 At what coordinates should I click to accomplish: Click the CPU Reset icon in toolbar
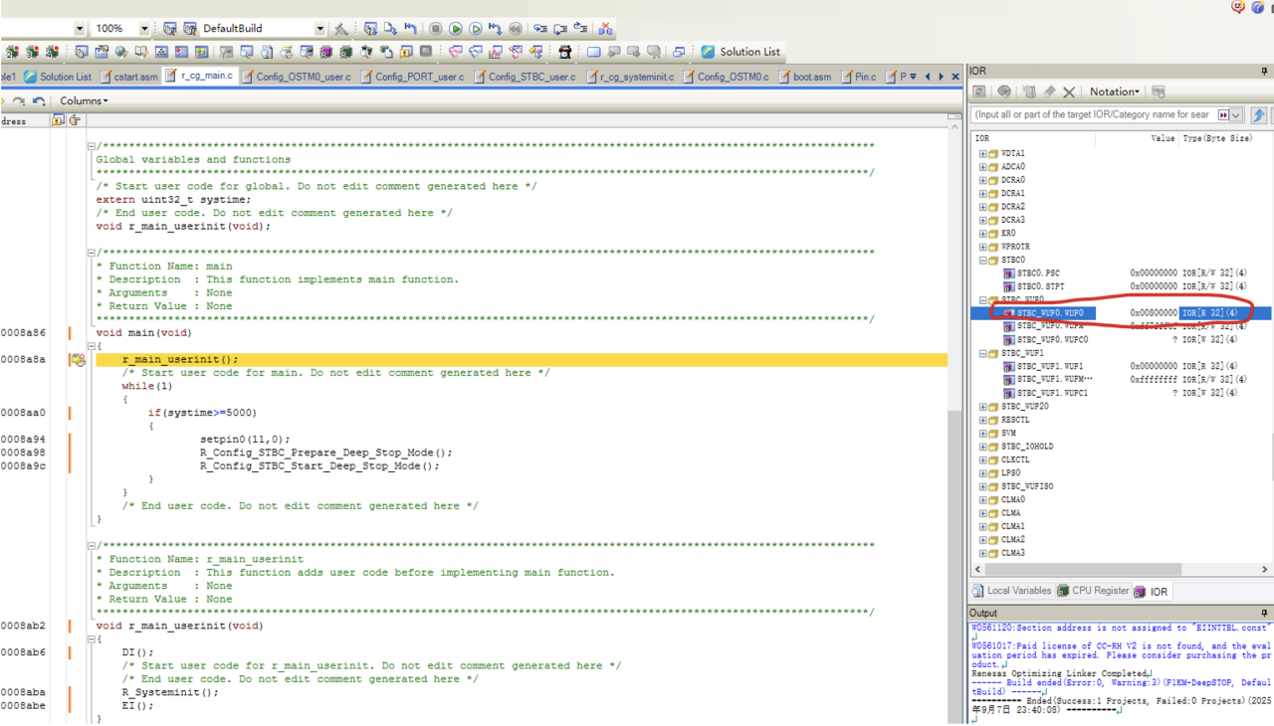410,29
